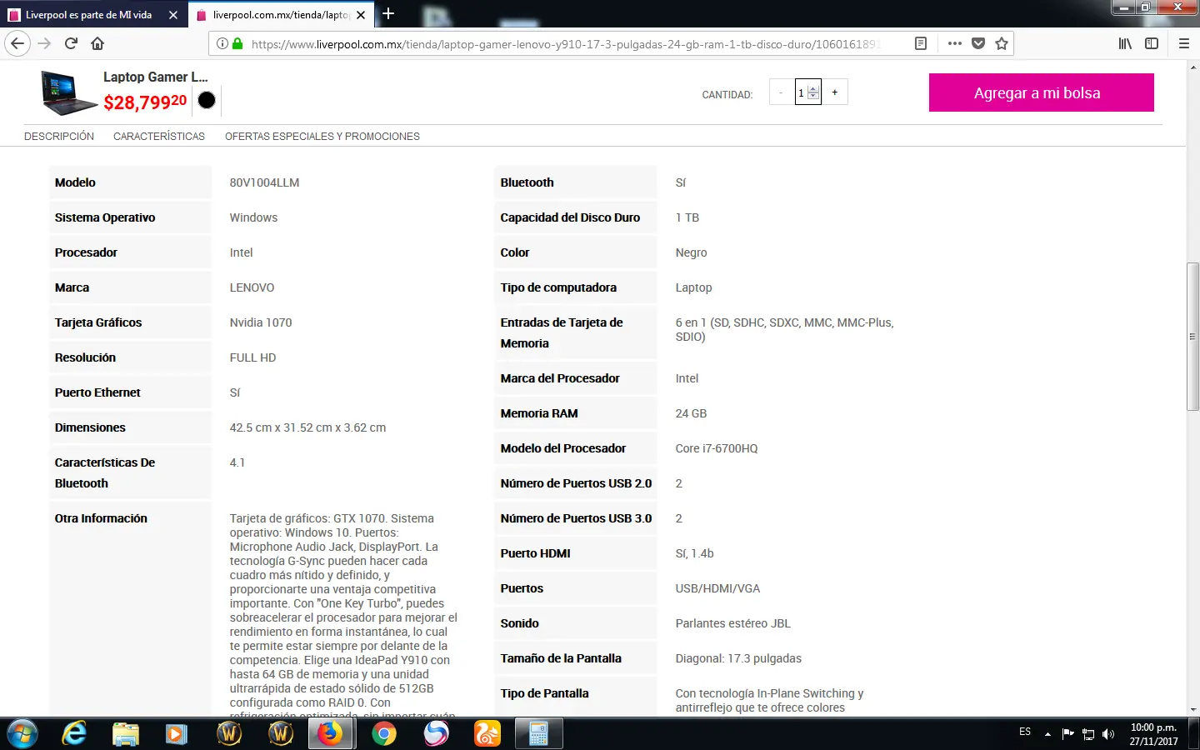Select the liverpool.com.mx/tienda/laptop tab

tap(281, 15)
